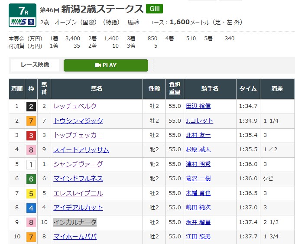Open jockey J.コレット link
The width and height of the screenshot is (295, 244).
pyautogui.click(x=200, y=120)
